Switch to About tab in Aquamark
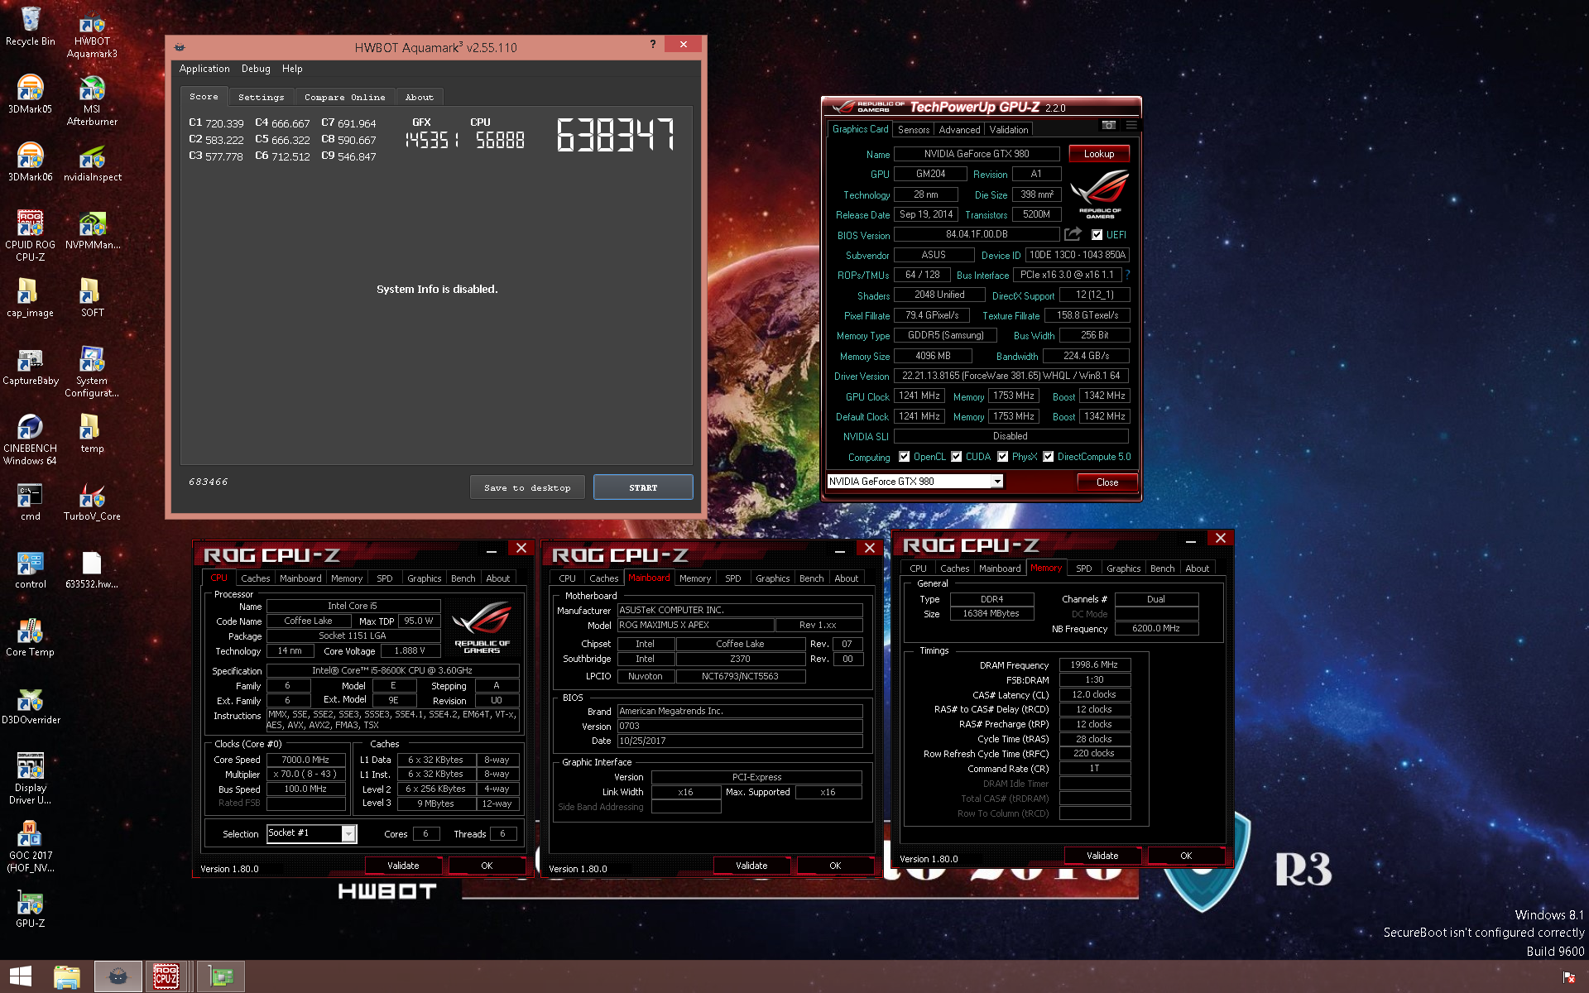 (x=419, y=98)
